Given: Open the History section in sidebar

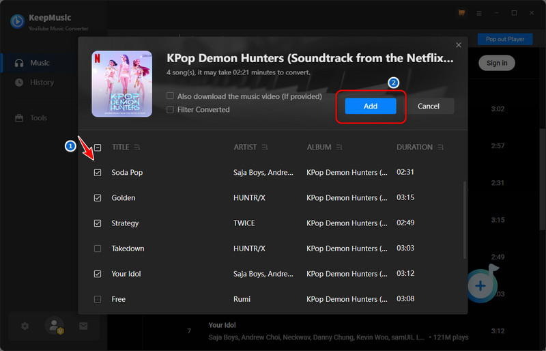Looking at the screenshot, I should pos(34,82).
